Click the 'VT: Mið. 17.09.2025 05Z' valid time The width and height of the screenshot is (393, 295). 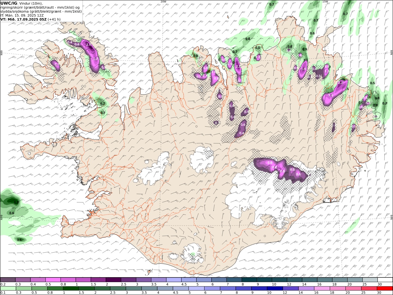24,19
